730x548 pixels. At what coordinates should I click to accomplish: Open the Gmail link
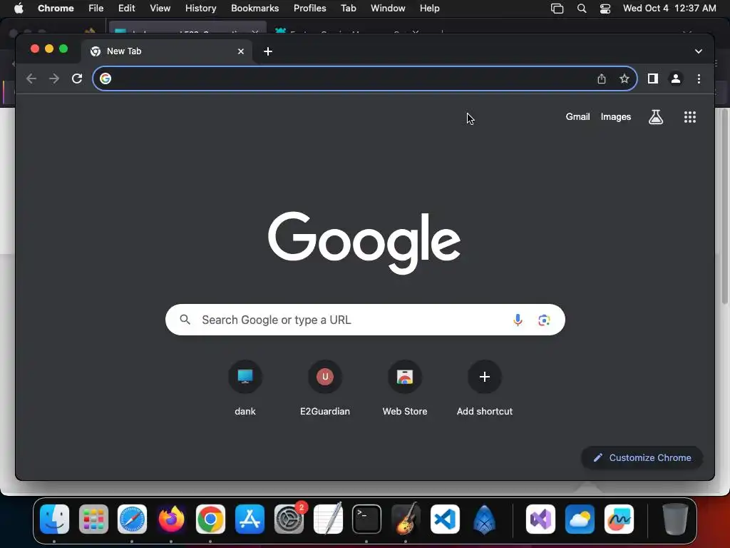click(577, 117)
